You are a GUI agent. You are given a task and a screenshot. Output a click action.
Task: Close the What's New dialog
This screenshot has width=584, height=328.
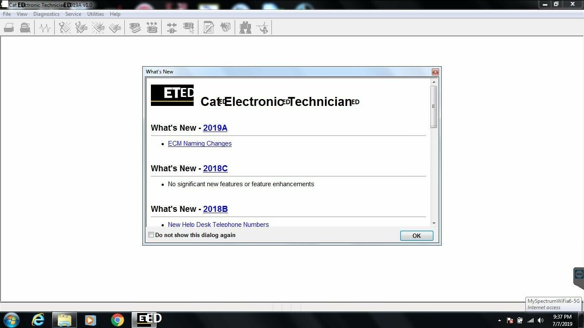[435, 72]
